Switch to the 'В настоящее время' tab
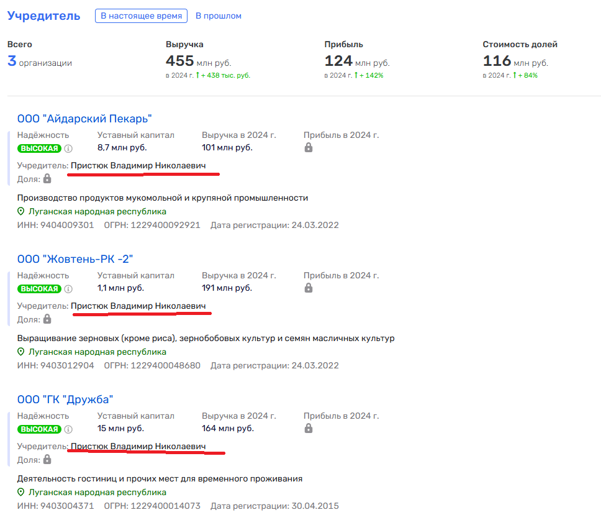Screen dimensions: 601x520 [142, 16]
